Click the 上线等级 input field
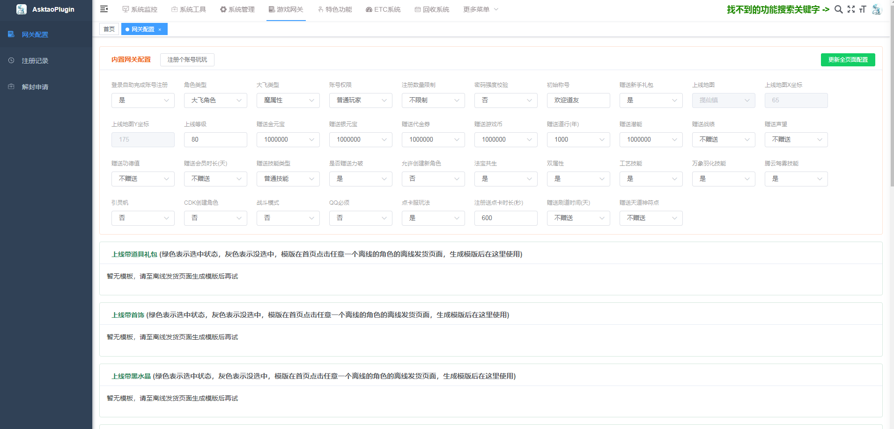The width and height of the screenshot is (894, 429). point(215,140)
